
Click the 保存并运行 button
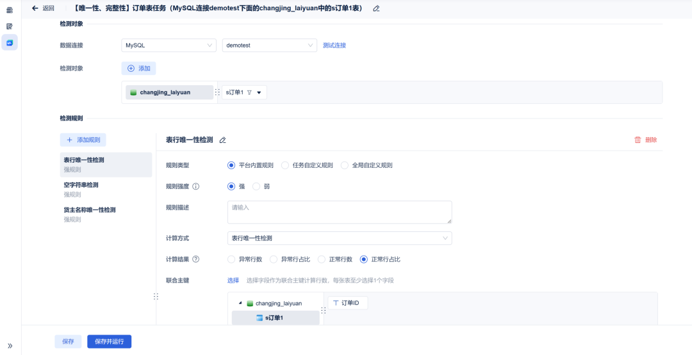[x=110, y=342]
